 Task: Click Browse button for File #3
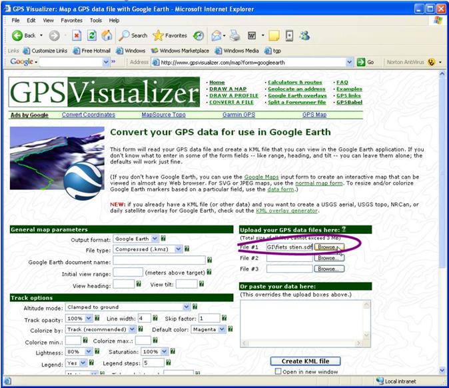[x=329, y=269]
